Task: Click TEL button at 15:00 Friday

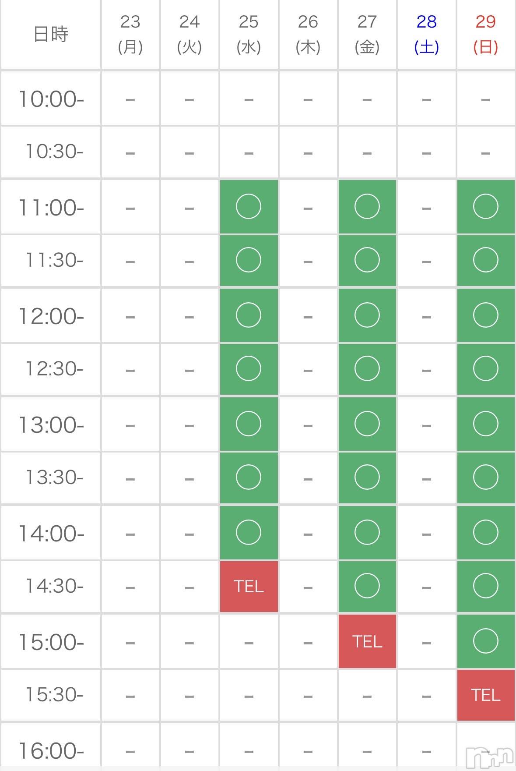Action: (x=367, y=641)
